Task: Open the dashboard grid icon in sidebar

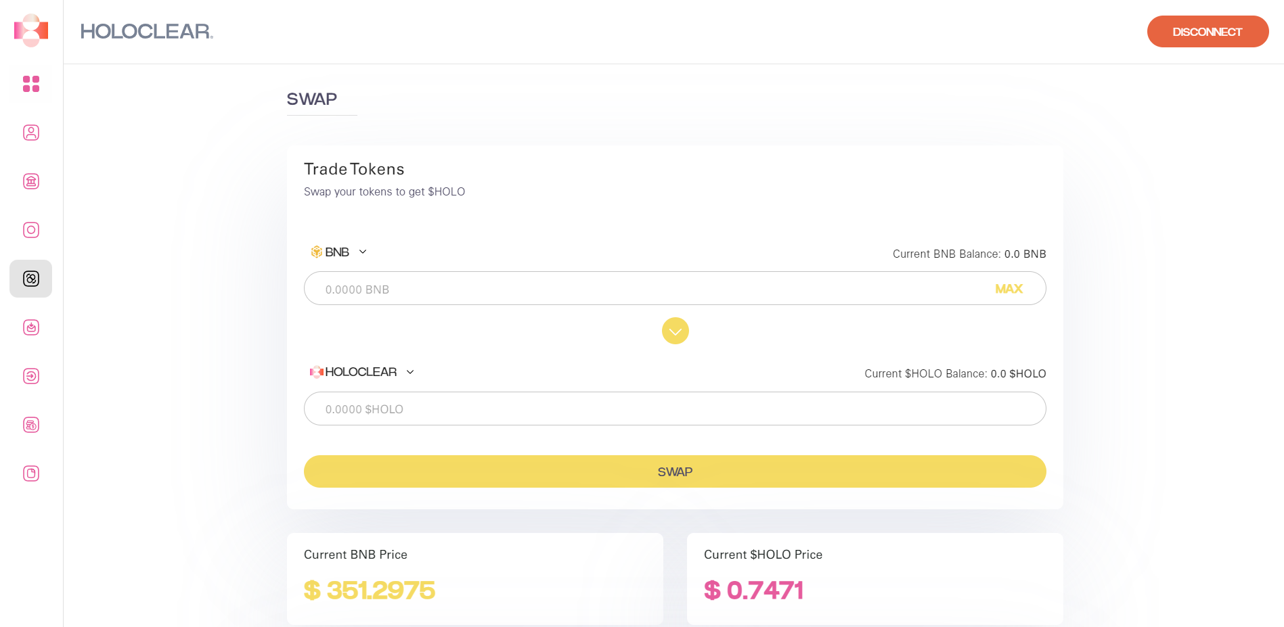Action: point(31,84)
